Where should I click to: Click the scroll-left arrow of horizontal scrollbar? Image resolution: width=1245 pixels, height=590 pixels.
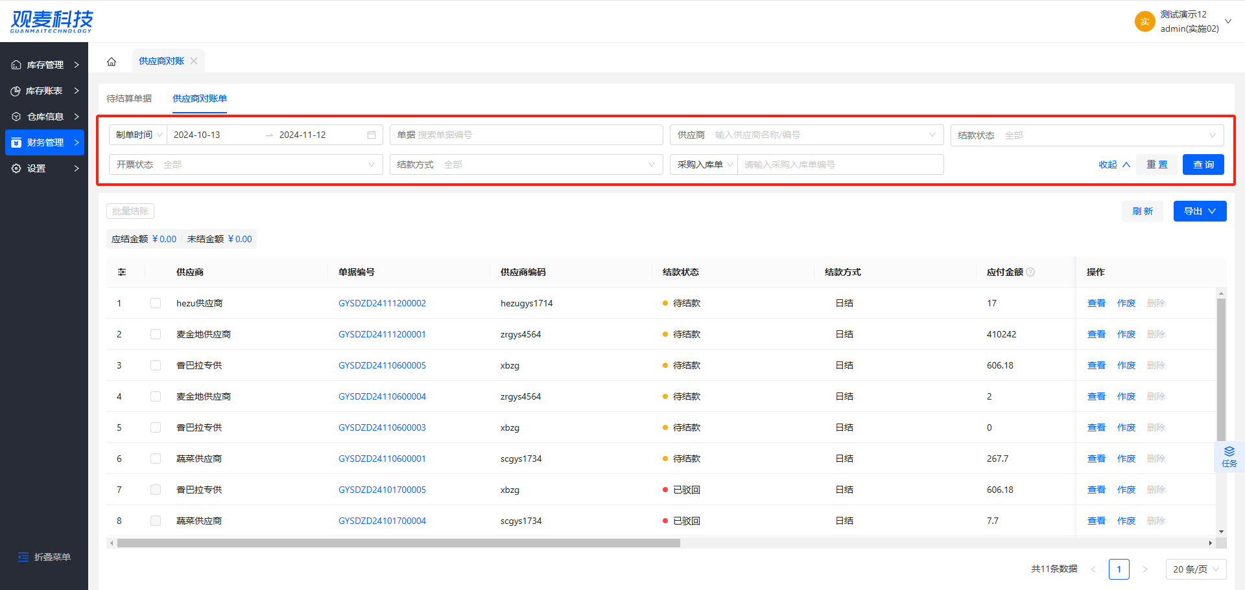[112, 543]
